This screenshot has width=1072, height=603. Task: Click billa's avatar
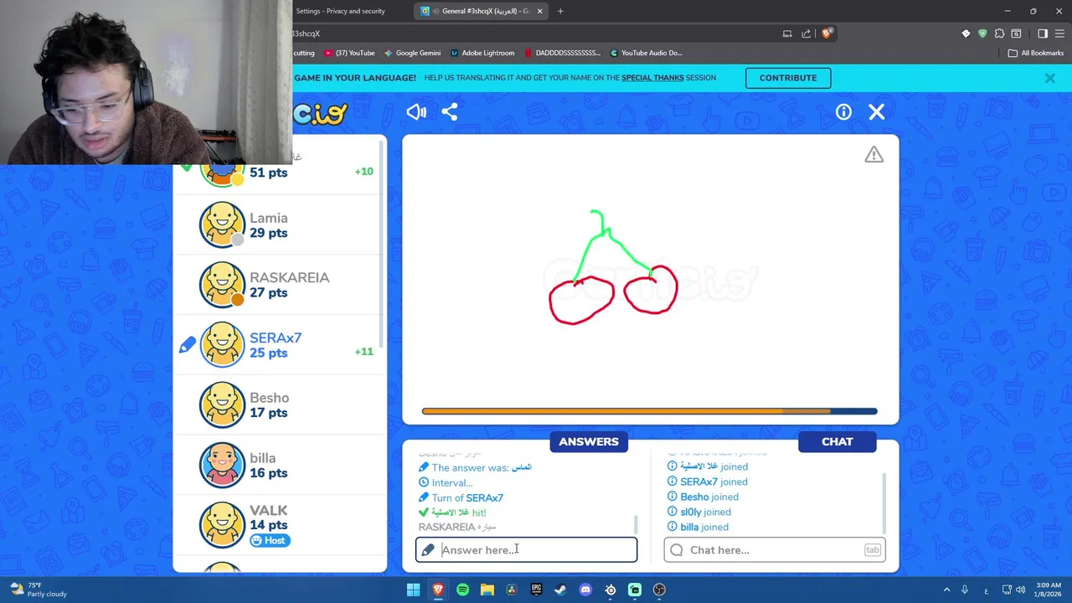(222, 465)
